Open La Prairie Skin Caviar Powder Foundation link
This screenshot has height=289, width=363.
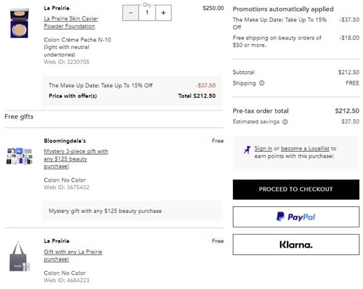click(x=71, y=22)
